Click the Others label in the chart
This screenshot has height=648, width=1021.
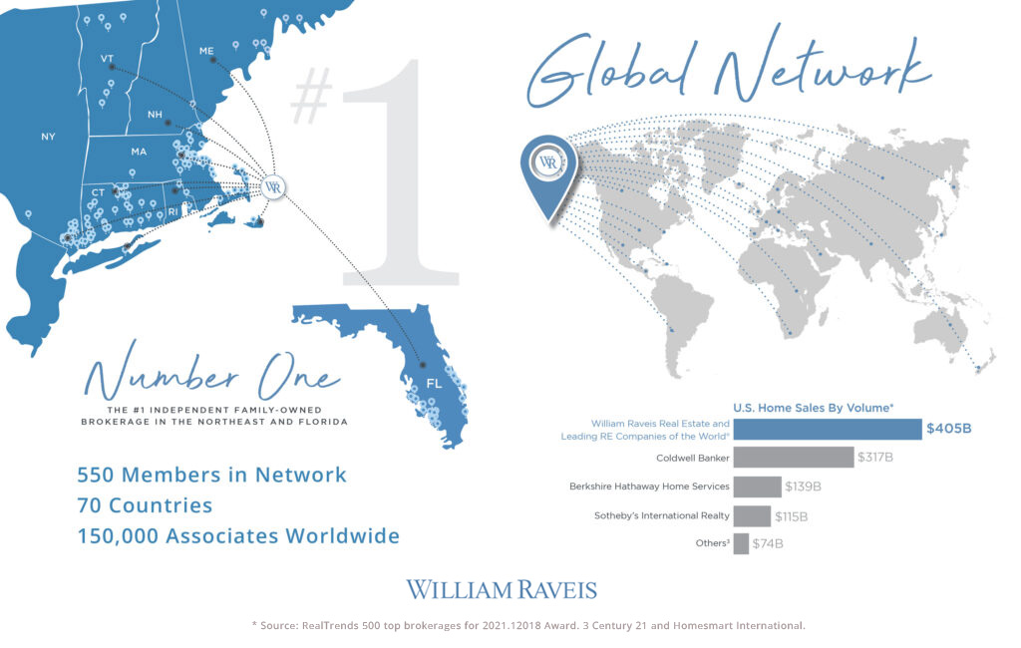coord(712,543)
